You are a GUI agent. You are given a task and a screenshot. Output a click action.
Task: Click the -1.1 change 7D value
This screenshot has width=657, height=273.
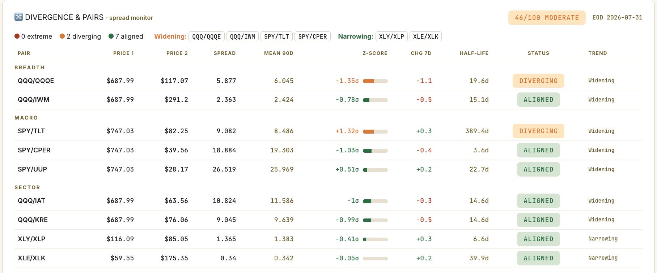coord(424,81)
